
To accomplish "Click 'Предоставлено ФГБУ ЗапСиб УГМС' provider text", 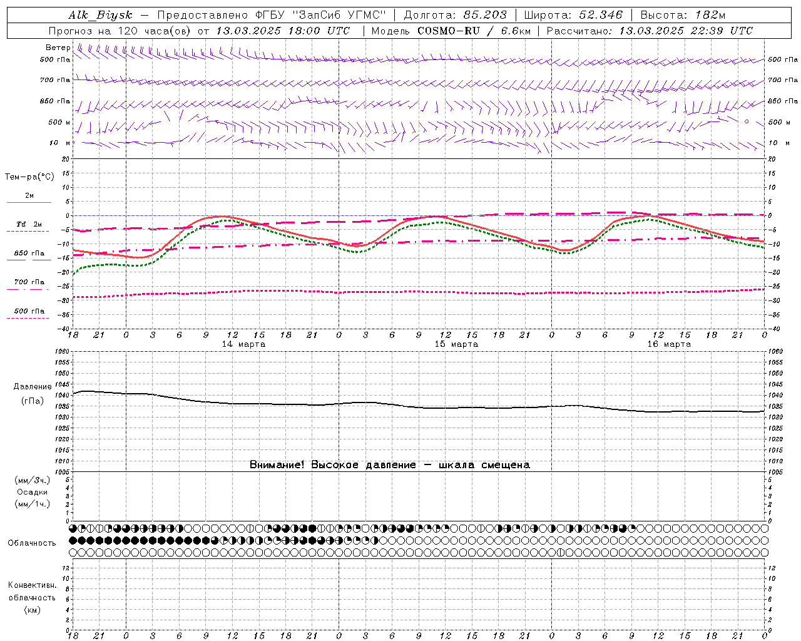I will [x=272, y=15].
